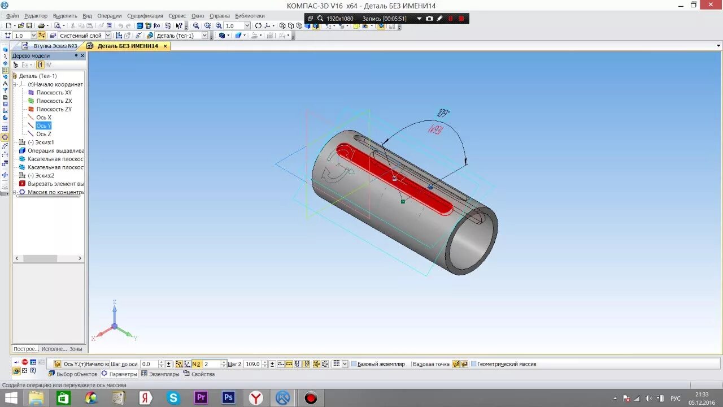
Task: Open the Исполнения tab below the tree
Action: click(x=54, y=349)
